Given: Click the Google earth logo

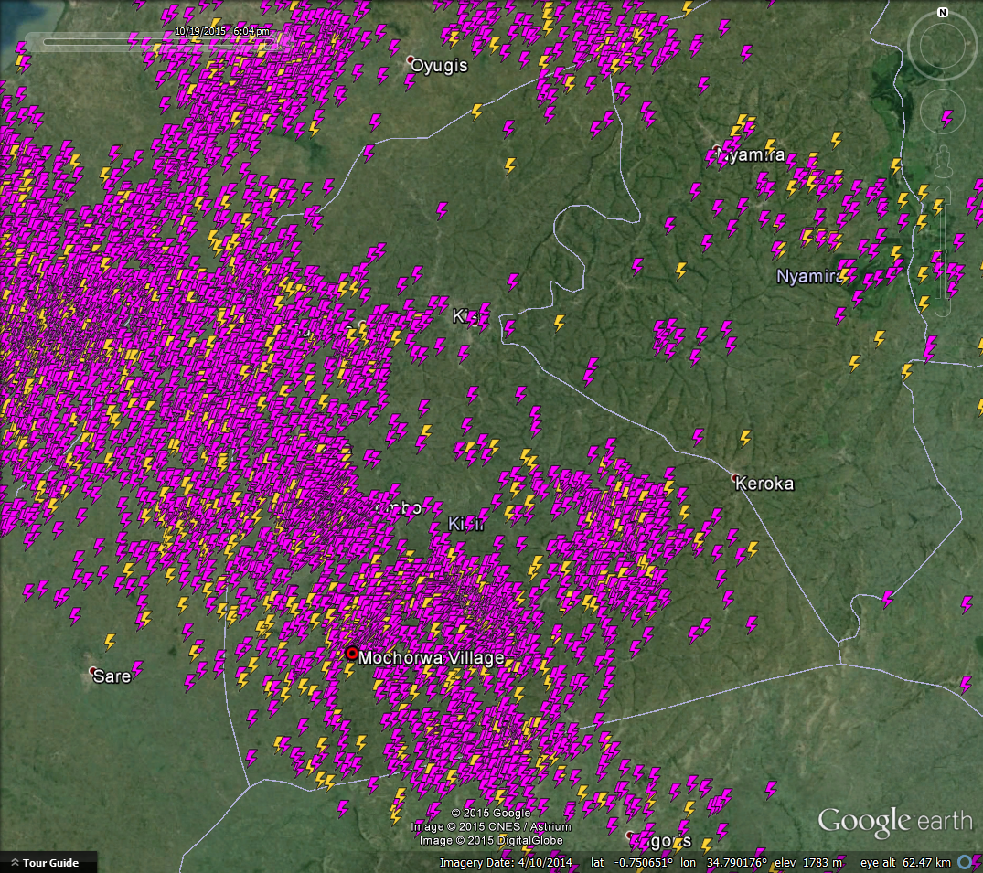Looking at the screenshot, I should (x=895, y=822).
